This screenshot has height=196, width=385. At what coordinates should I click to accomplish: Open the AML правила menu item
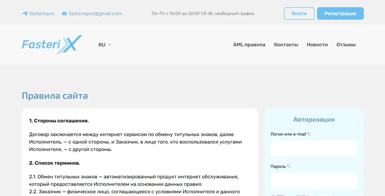(x=249, y=45)
